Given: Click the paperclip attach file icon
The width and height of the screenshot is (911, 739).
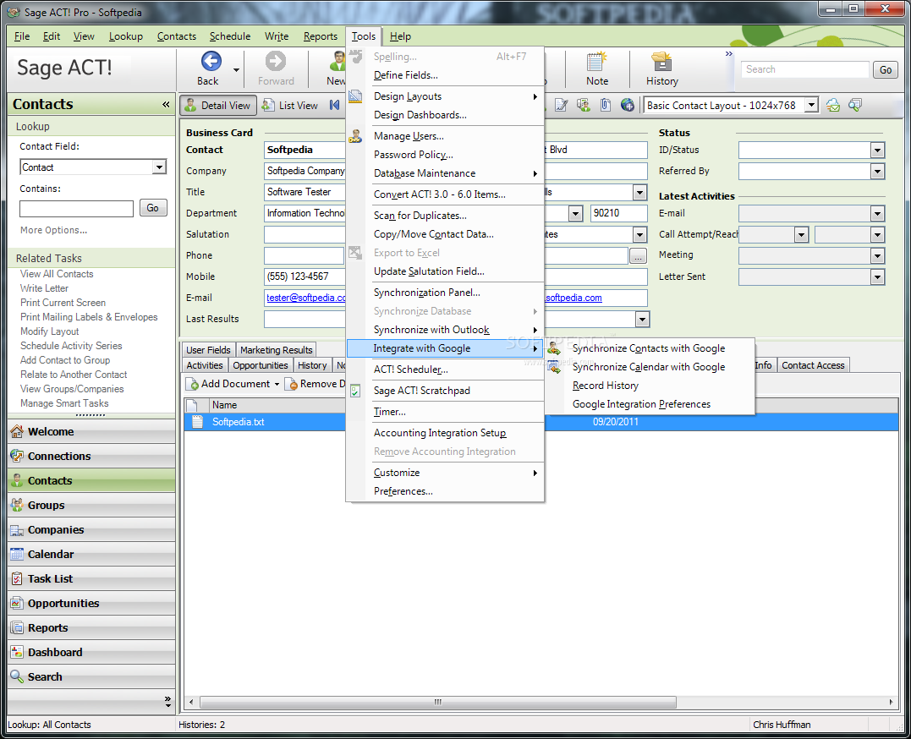Looking at the screenshot, I should [606, 105].
